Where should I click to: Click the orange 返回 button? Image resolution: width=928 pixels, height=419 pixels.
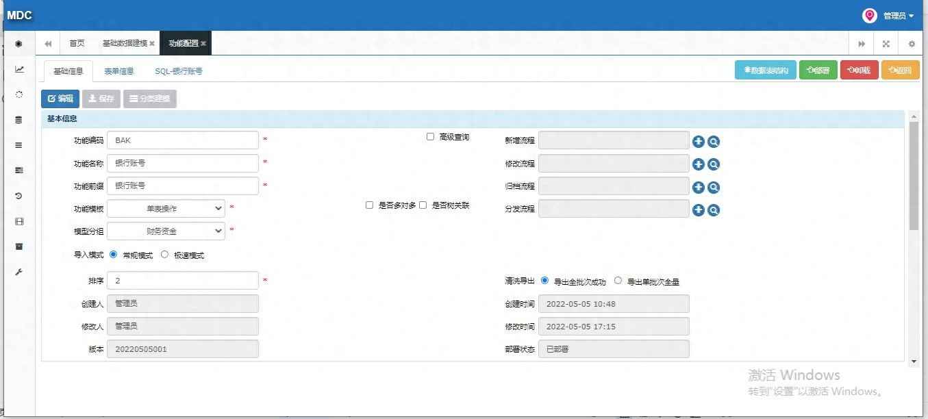click(x=901, y=70)
